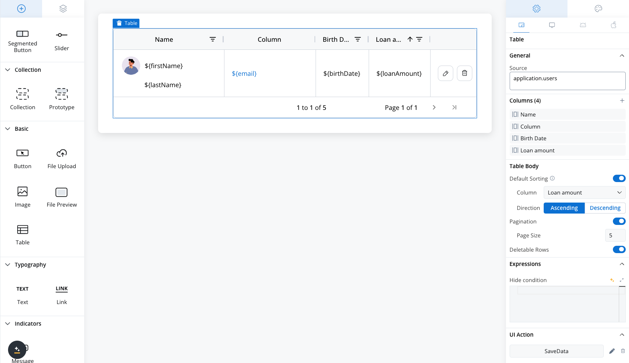Click the user avatar thumbnail
This screenshot has width=629, height=363.
[131, 66]
